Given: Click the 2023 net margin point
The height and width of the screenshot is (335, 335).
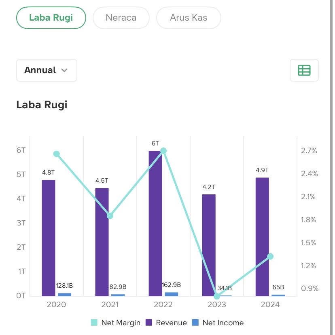Looking at the screenshot, I should 217,296.
